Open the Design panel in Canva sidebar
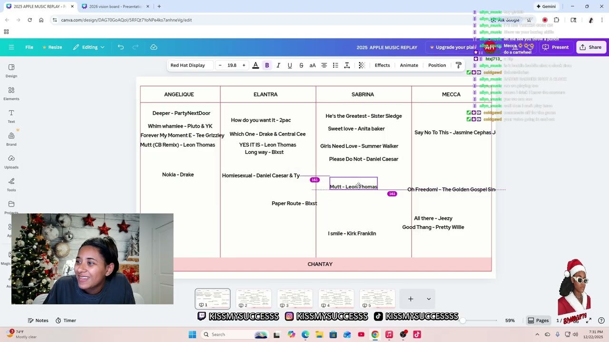The width and height of the screenshot is (609, 342). click(11, 70)
